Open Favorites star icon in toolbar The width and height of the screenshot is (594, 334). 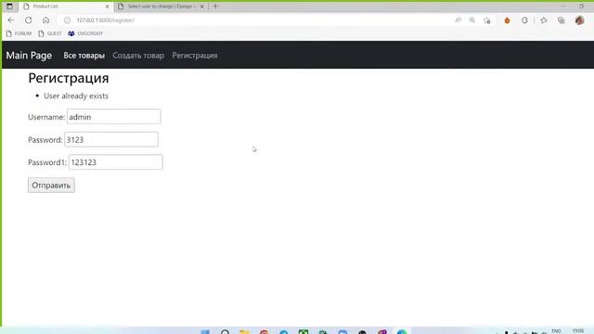(x=544, y=20)
